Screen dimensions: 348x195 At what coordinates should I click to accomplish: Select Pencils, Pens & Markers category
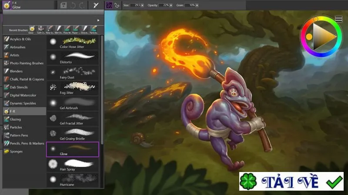tap(24, 143)
